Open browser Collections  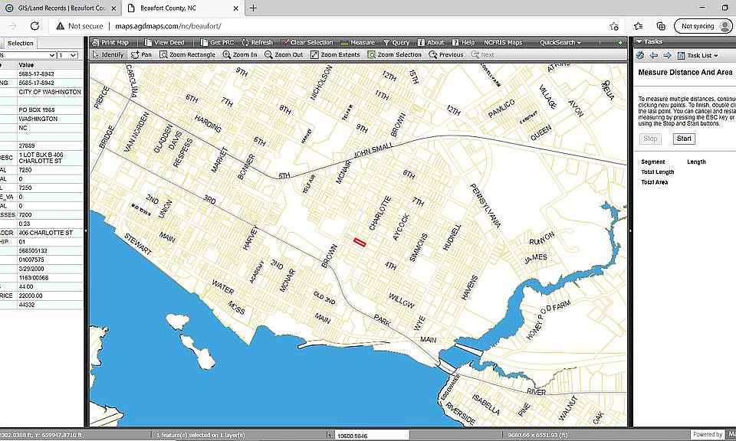pyautogui.click(x=661, y=26)
